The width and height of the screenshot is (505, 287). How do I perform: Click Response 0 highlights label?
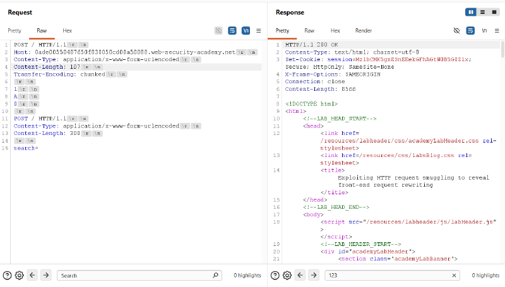[485, 276]
